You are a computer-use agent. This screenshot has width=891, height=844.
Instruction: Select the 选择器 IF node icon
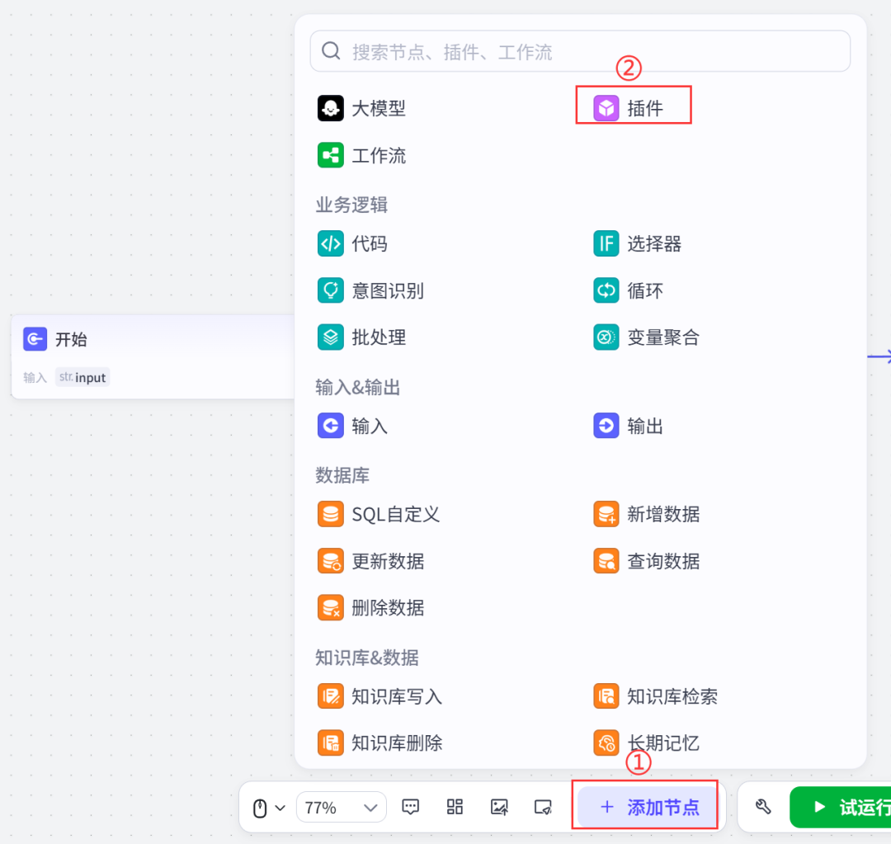tap(606, 244)
